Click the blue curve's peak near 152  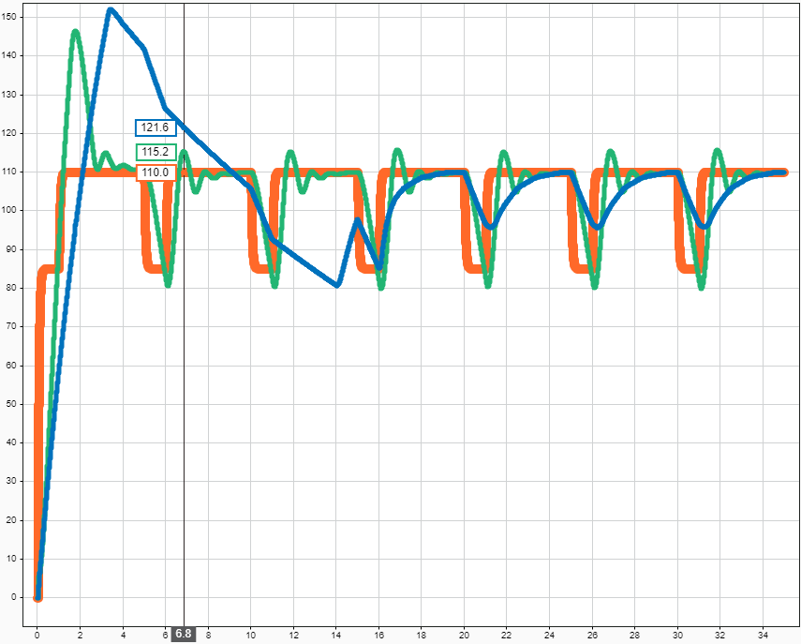point(111,9)
